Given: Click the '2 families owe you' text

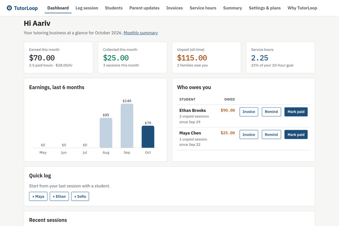Looking at the screenshot, I should [192, 65].
